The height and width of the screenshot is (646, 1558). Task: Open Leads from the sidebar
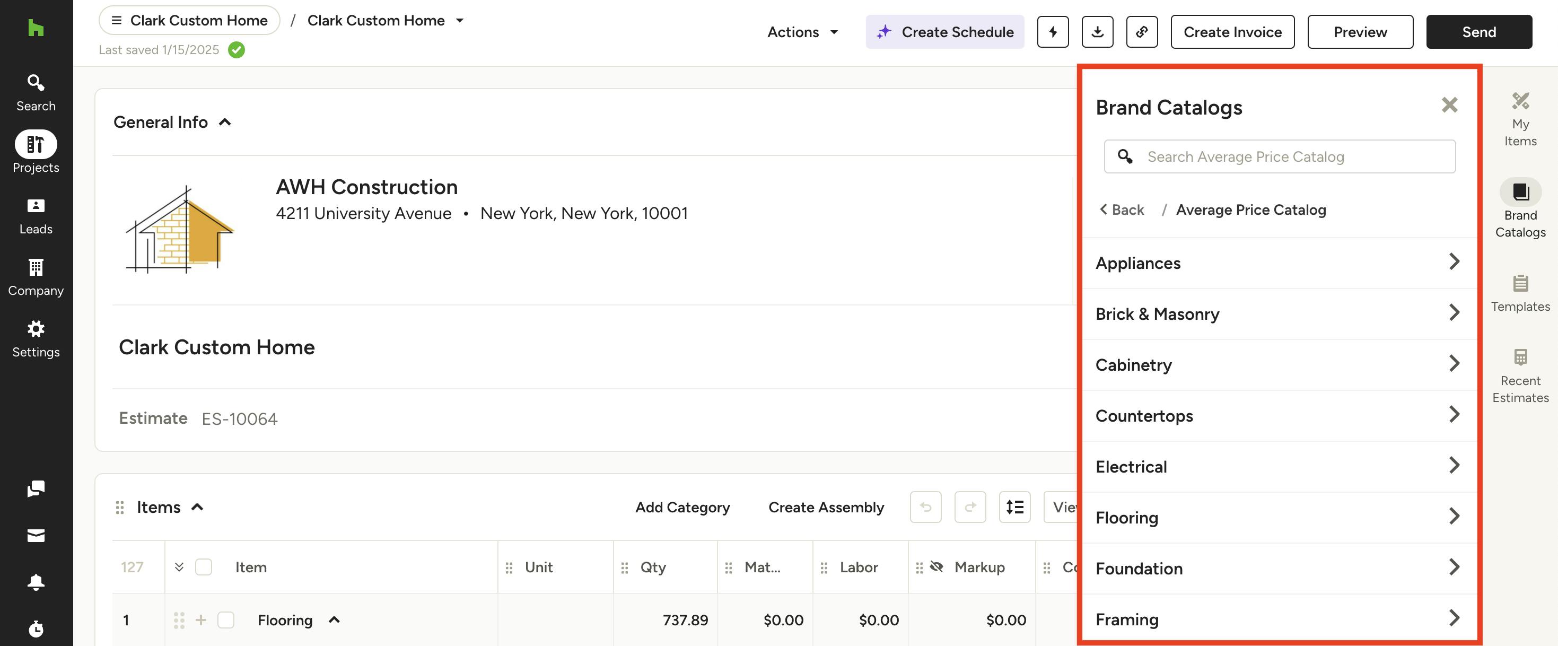36,216
